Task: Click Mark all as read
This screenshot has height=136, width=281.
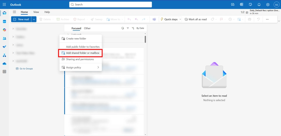Action: tap(196, 19)
